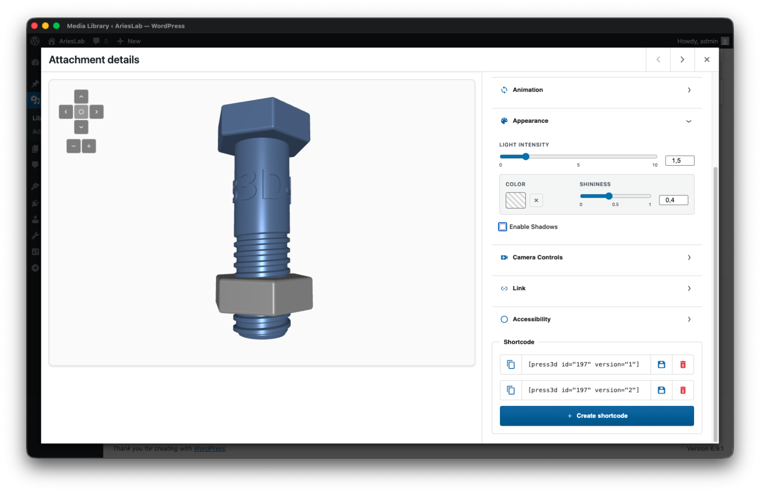Delete the version="1" shortcode

coord(683,364)
